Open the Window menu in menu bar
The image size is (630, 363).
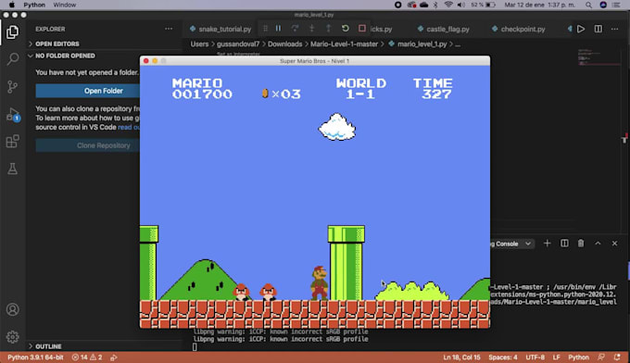coord(64,5)
